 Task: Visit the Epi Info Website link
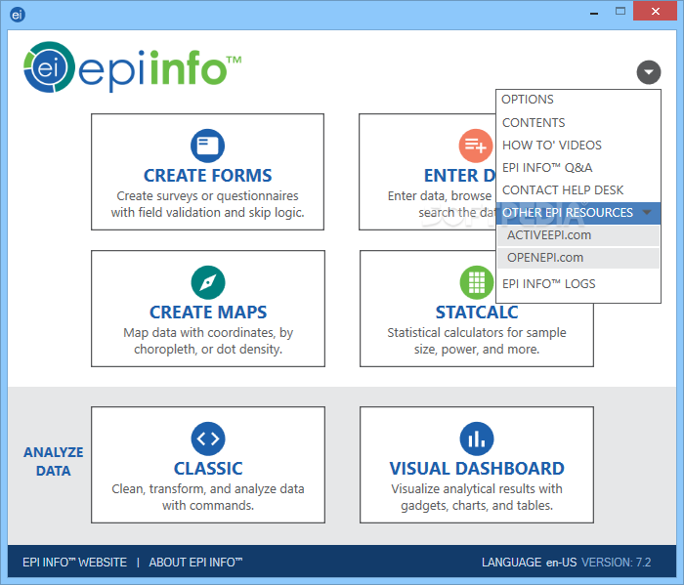(74, 563)
